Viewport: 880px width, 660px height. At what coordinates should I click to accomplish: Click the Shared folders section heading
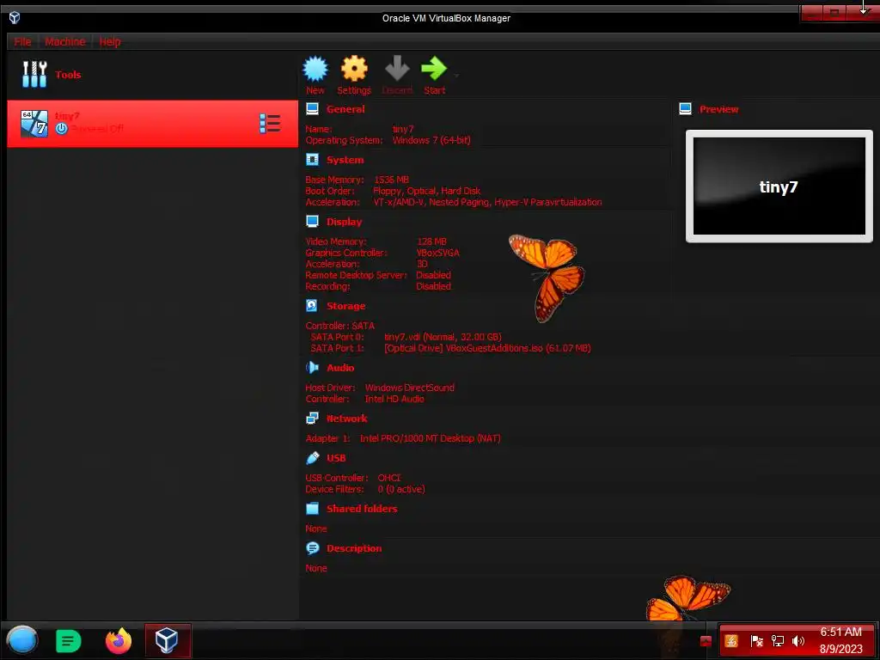pyautogui.click(x=362, y=509)
